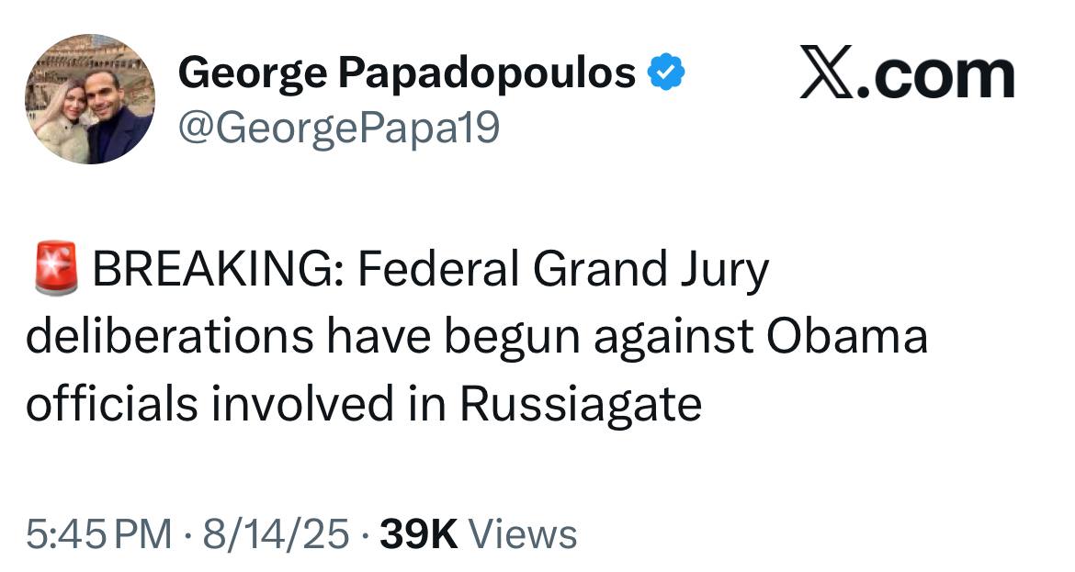Select the @GeorgePapa19 handle
Viewport: 1075px width, 572px height.
point(339,129)
